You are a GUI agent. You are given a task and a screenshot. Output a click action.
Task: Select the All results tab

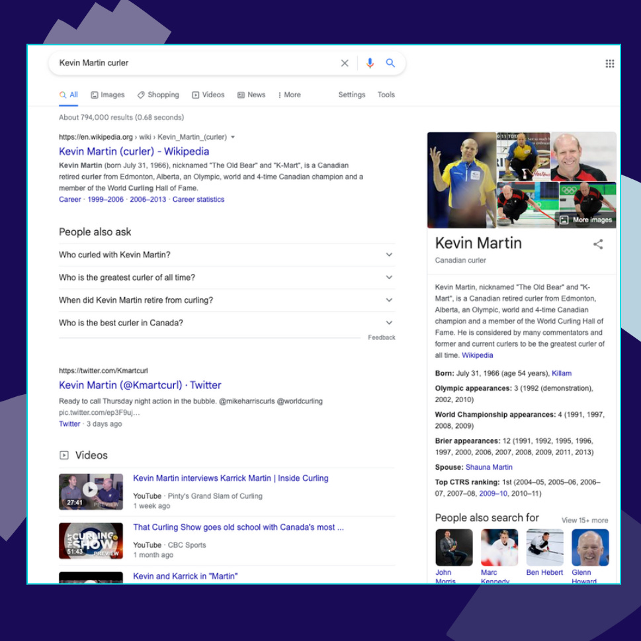[x=68, y=95]
